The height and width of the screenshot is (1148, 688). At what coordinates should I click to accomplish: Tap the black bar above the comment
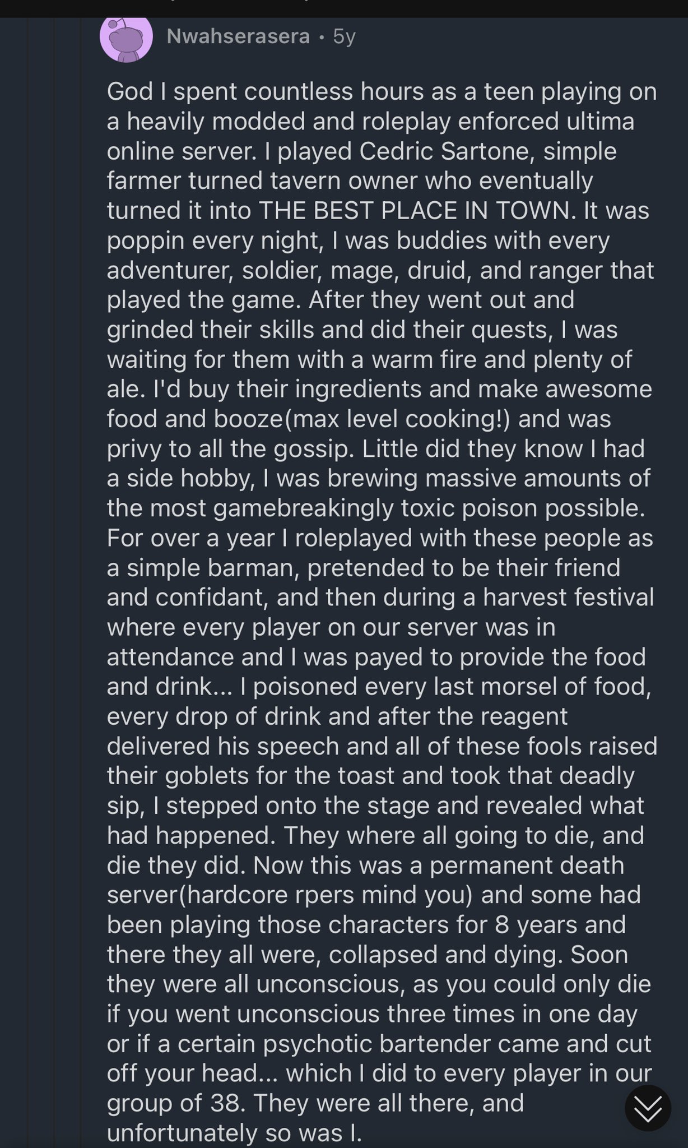344,8
